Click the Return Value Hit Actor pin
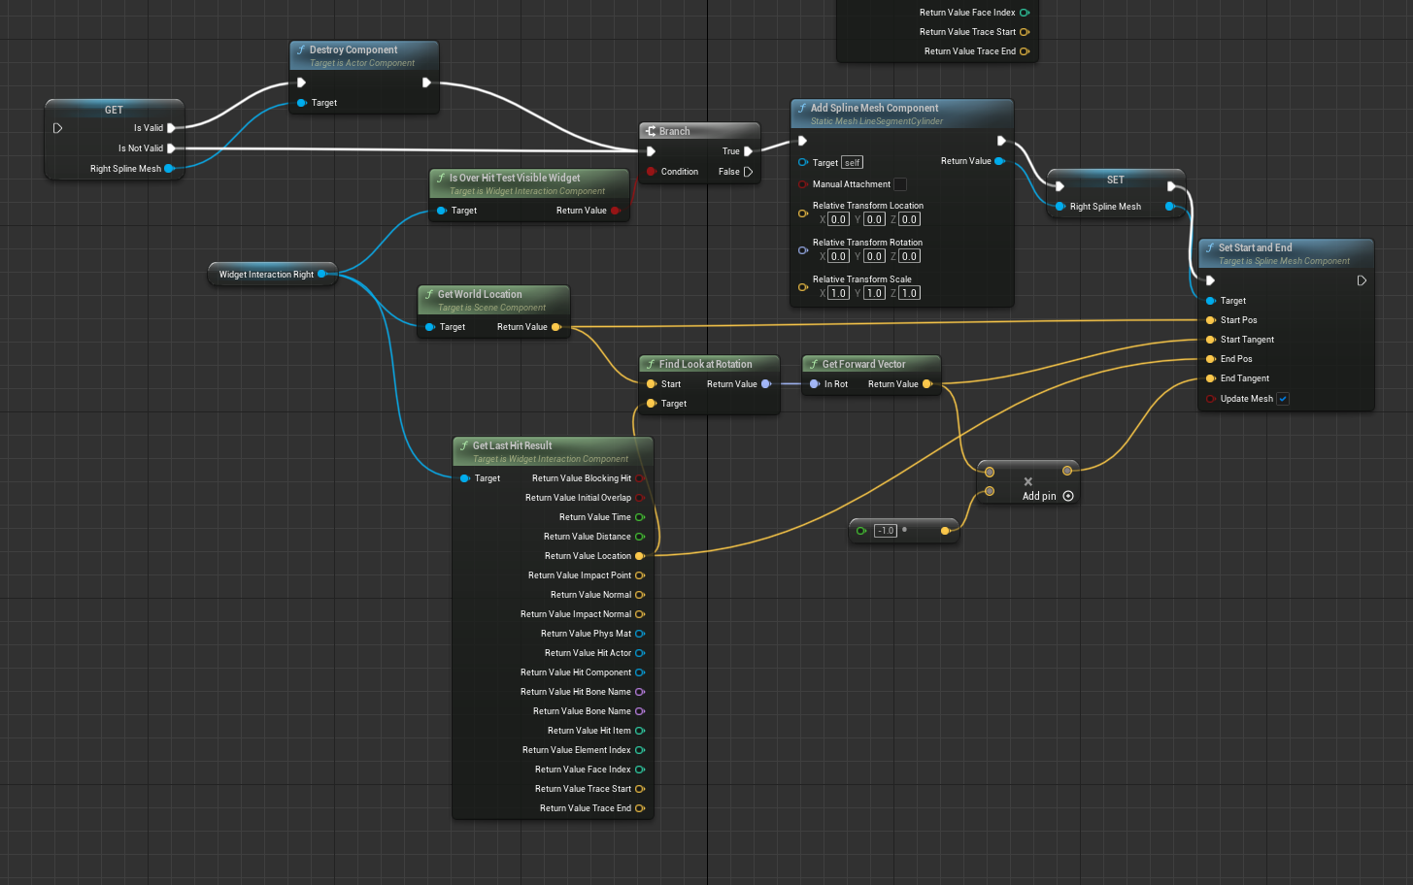This screenshot has height=885, width=1413. coord(639,653)
